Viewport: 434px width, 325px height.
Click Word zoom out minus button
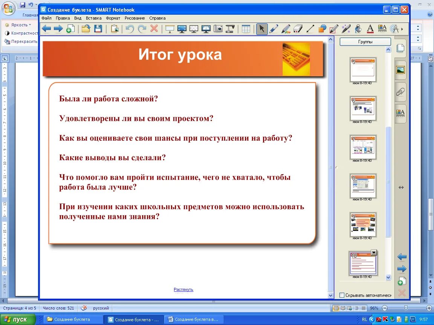click(384, 308)
